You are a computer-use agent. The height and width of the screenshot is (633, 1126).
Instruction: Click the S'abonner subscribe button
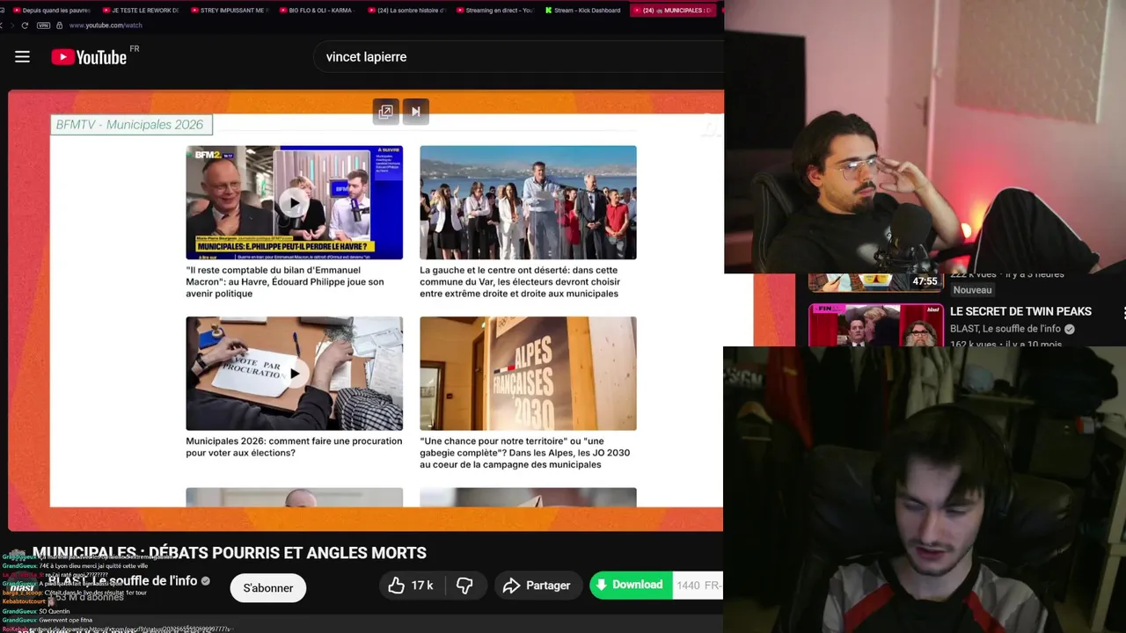coord(268,588)
